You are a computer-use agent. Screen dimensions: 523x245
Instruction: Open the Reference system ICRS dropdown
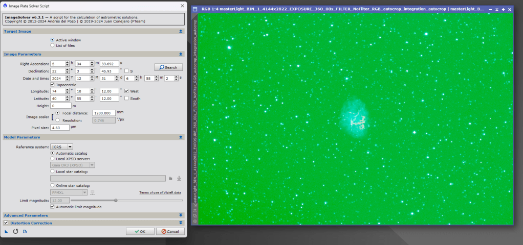point(62,146)
